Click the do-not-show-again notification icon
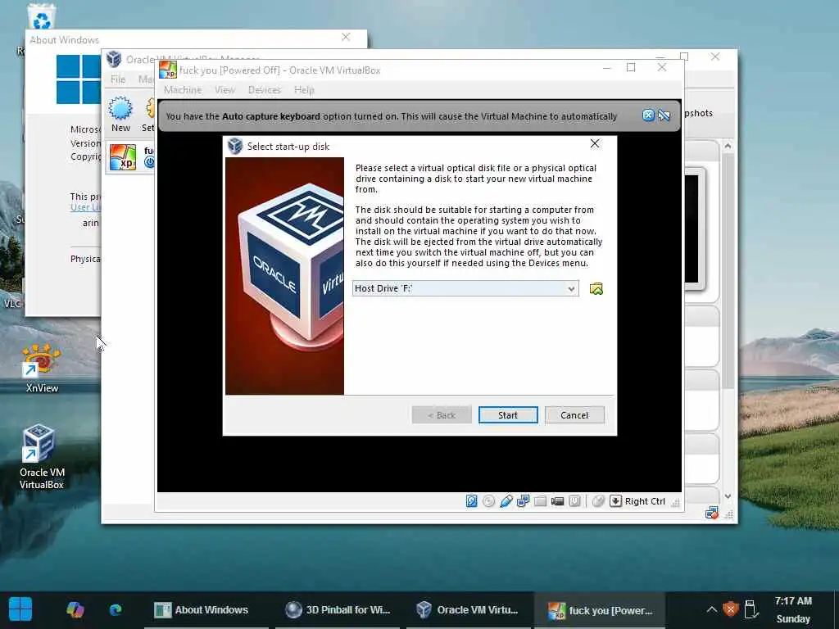 pyautogui.click(x=664, y=115)
